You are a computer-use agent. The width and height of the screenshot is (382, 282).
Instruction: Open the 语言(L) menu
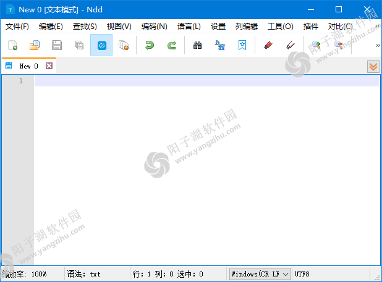pyautogui.click(x=189, y=27)
